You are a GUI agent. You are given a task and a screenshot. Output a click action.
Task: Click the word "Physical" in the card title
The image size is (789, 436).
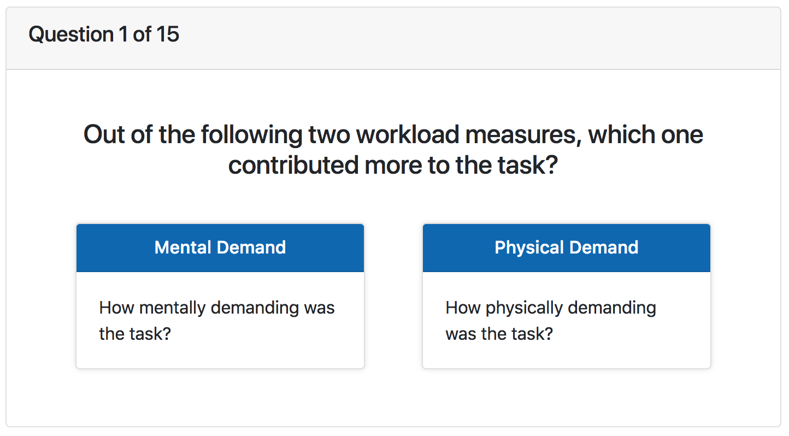[528, 248]
